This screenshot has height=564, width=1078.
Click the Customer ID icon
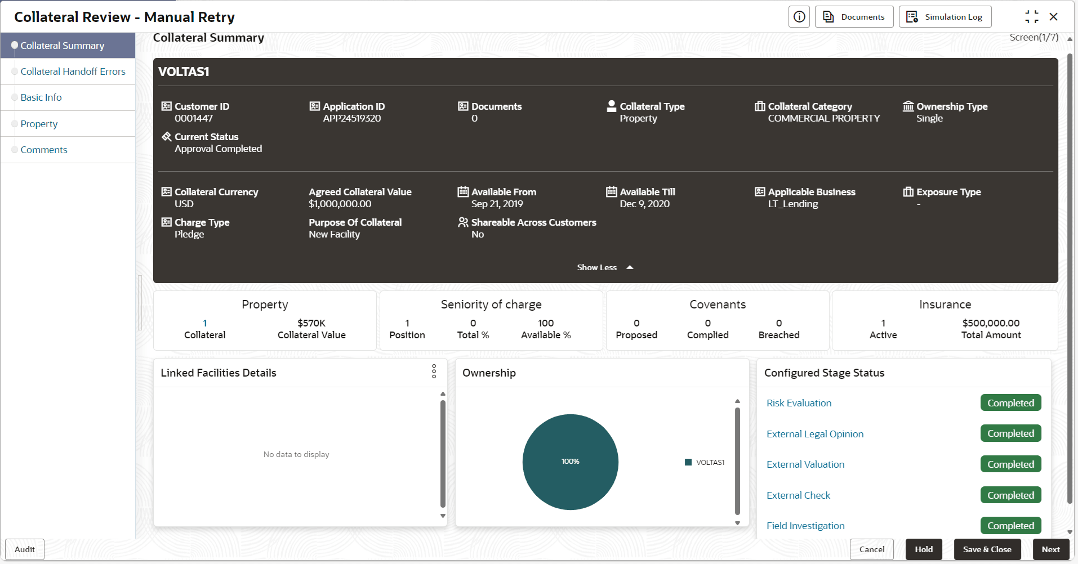167,106
